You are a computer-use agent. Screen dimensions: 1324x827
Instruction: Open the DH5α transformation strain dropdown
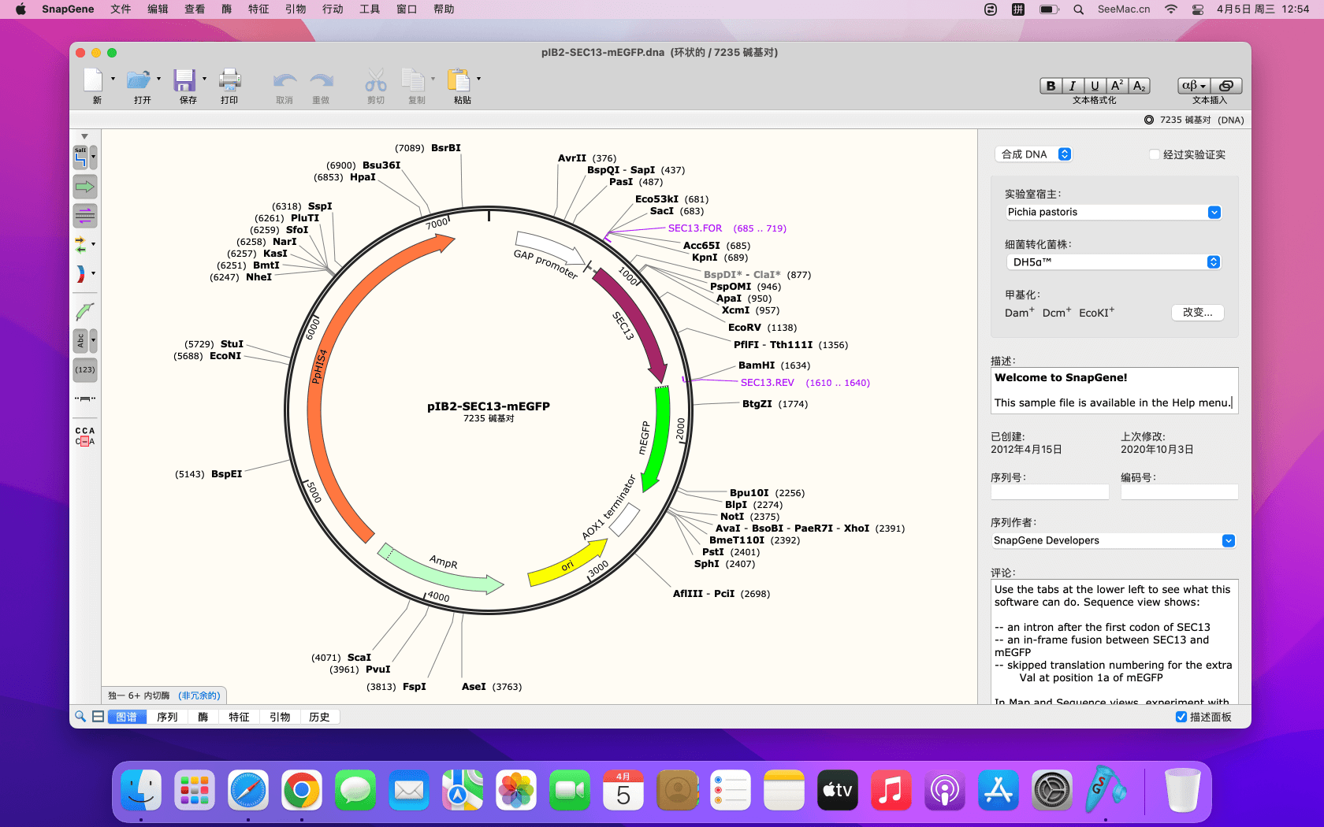coord(1114,262)
